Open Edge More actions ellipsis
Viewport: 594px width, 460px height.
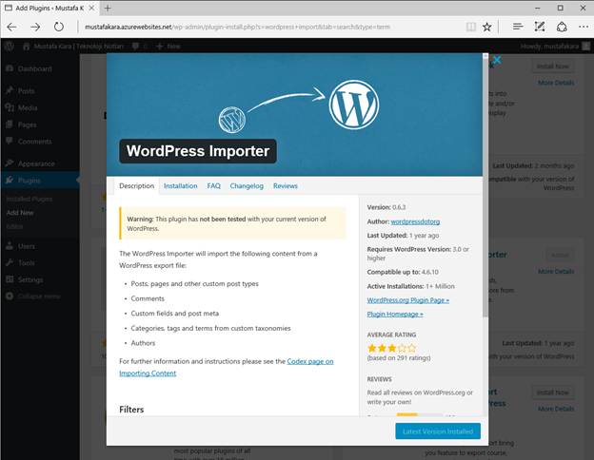point(584,27)
